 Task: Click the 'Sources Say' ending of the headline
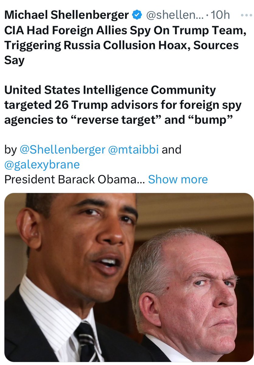point(122,52)
